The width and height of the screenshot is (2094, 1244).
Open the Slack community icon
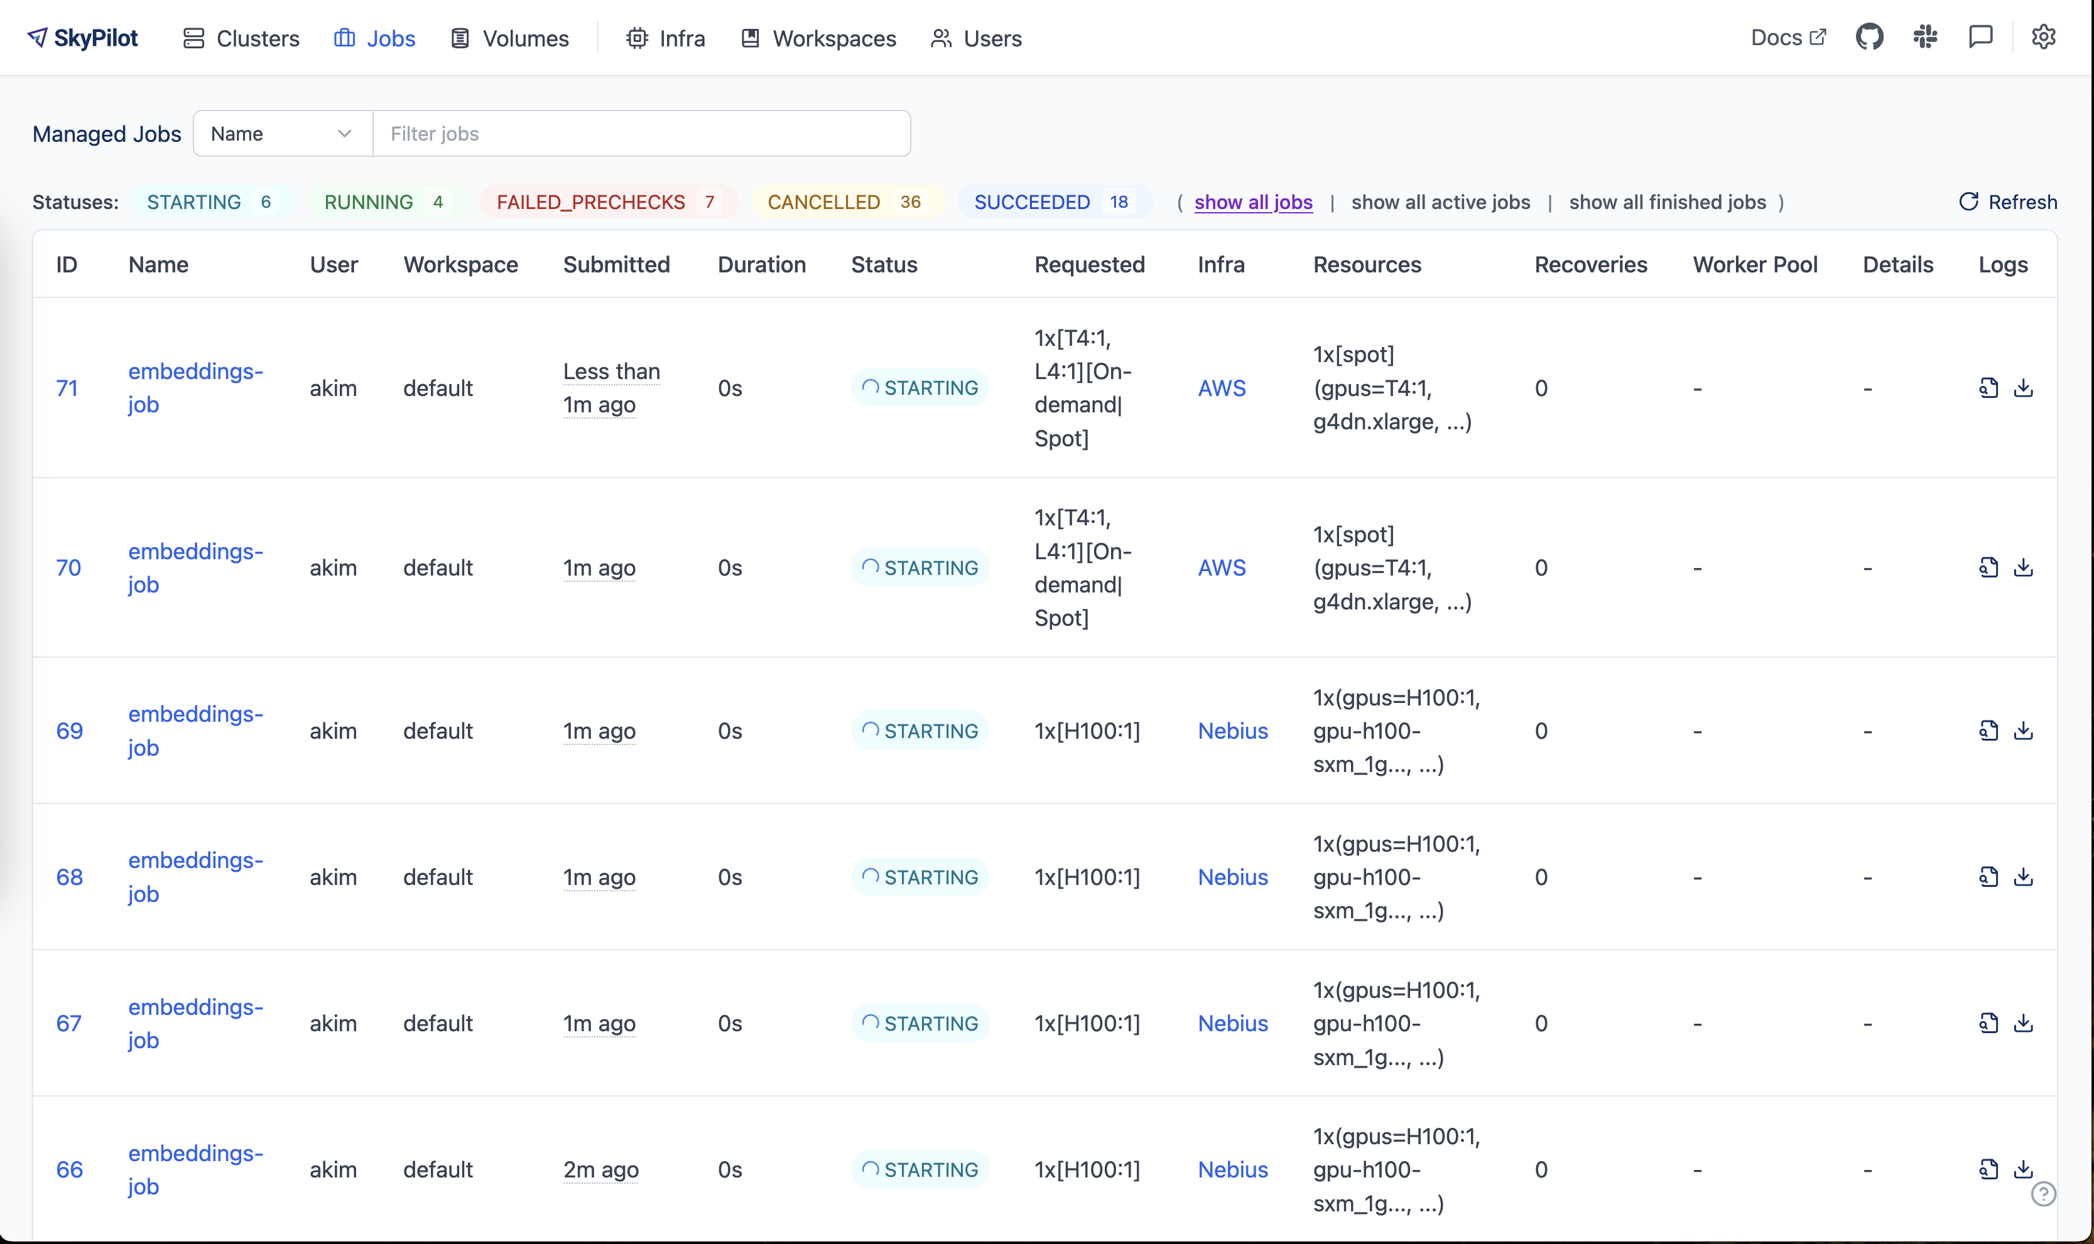(x=1924, y=37)
